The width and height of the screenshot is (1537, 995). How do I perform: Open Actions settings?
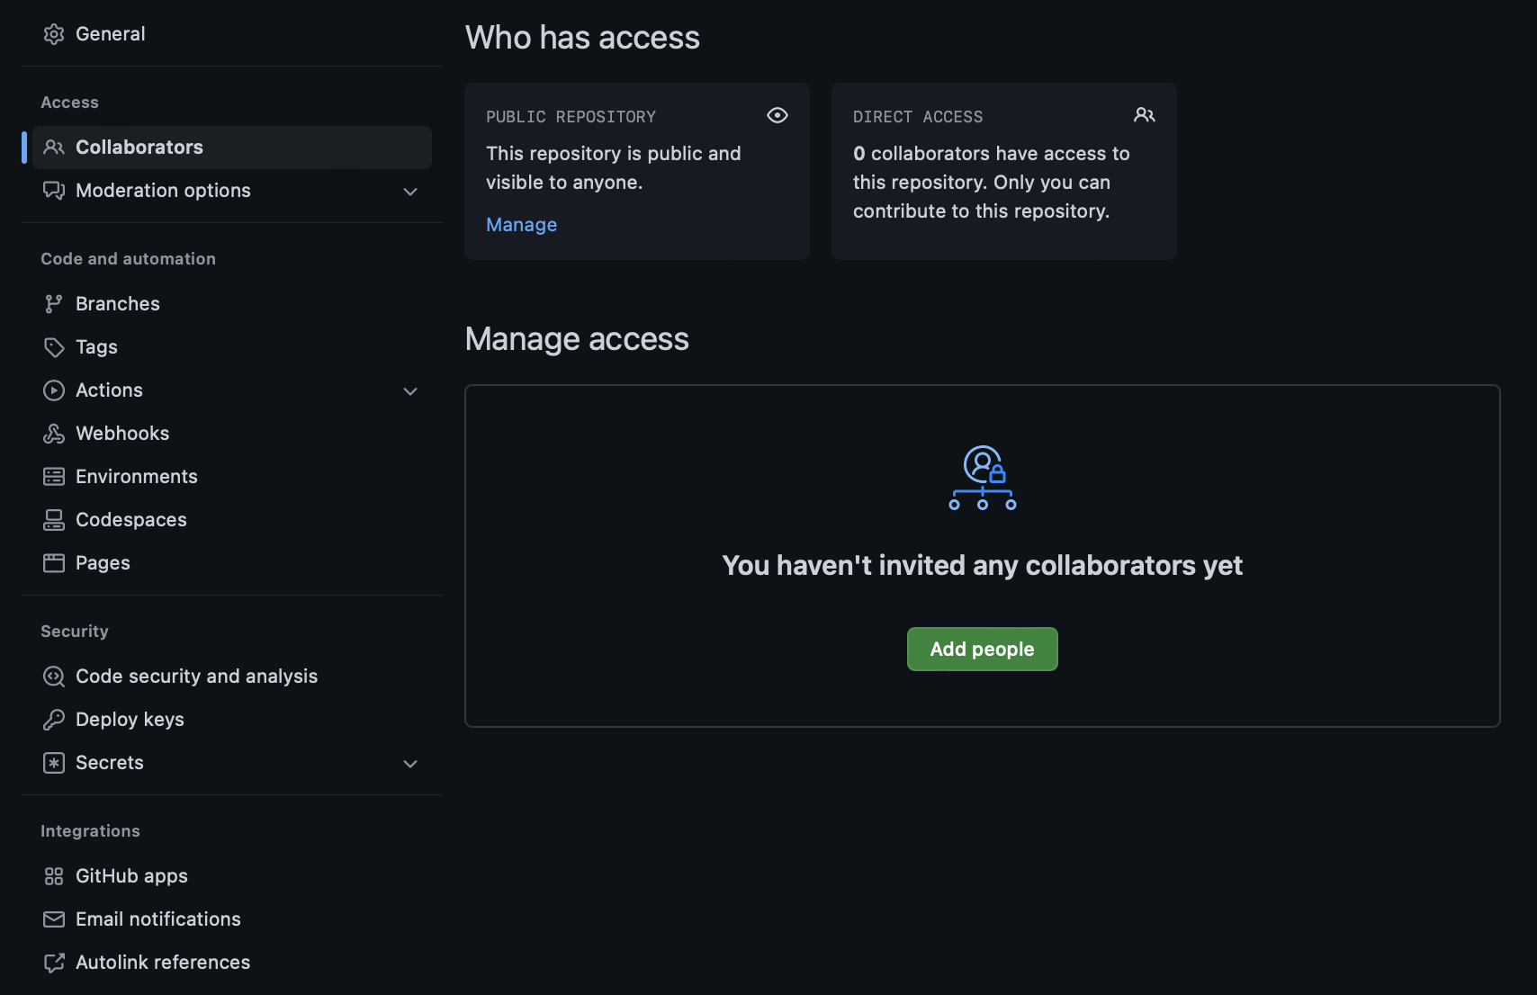pos(232,390)
